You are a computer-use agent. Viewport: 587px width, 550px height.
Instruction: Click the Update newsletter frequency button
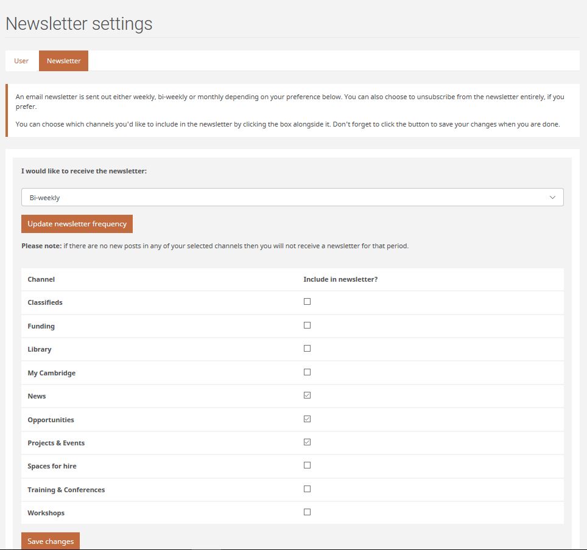[77, 223]
